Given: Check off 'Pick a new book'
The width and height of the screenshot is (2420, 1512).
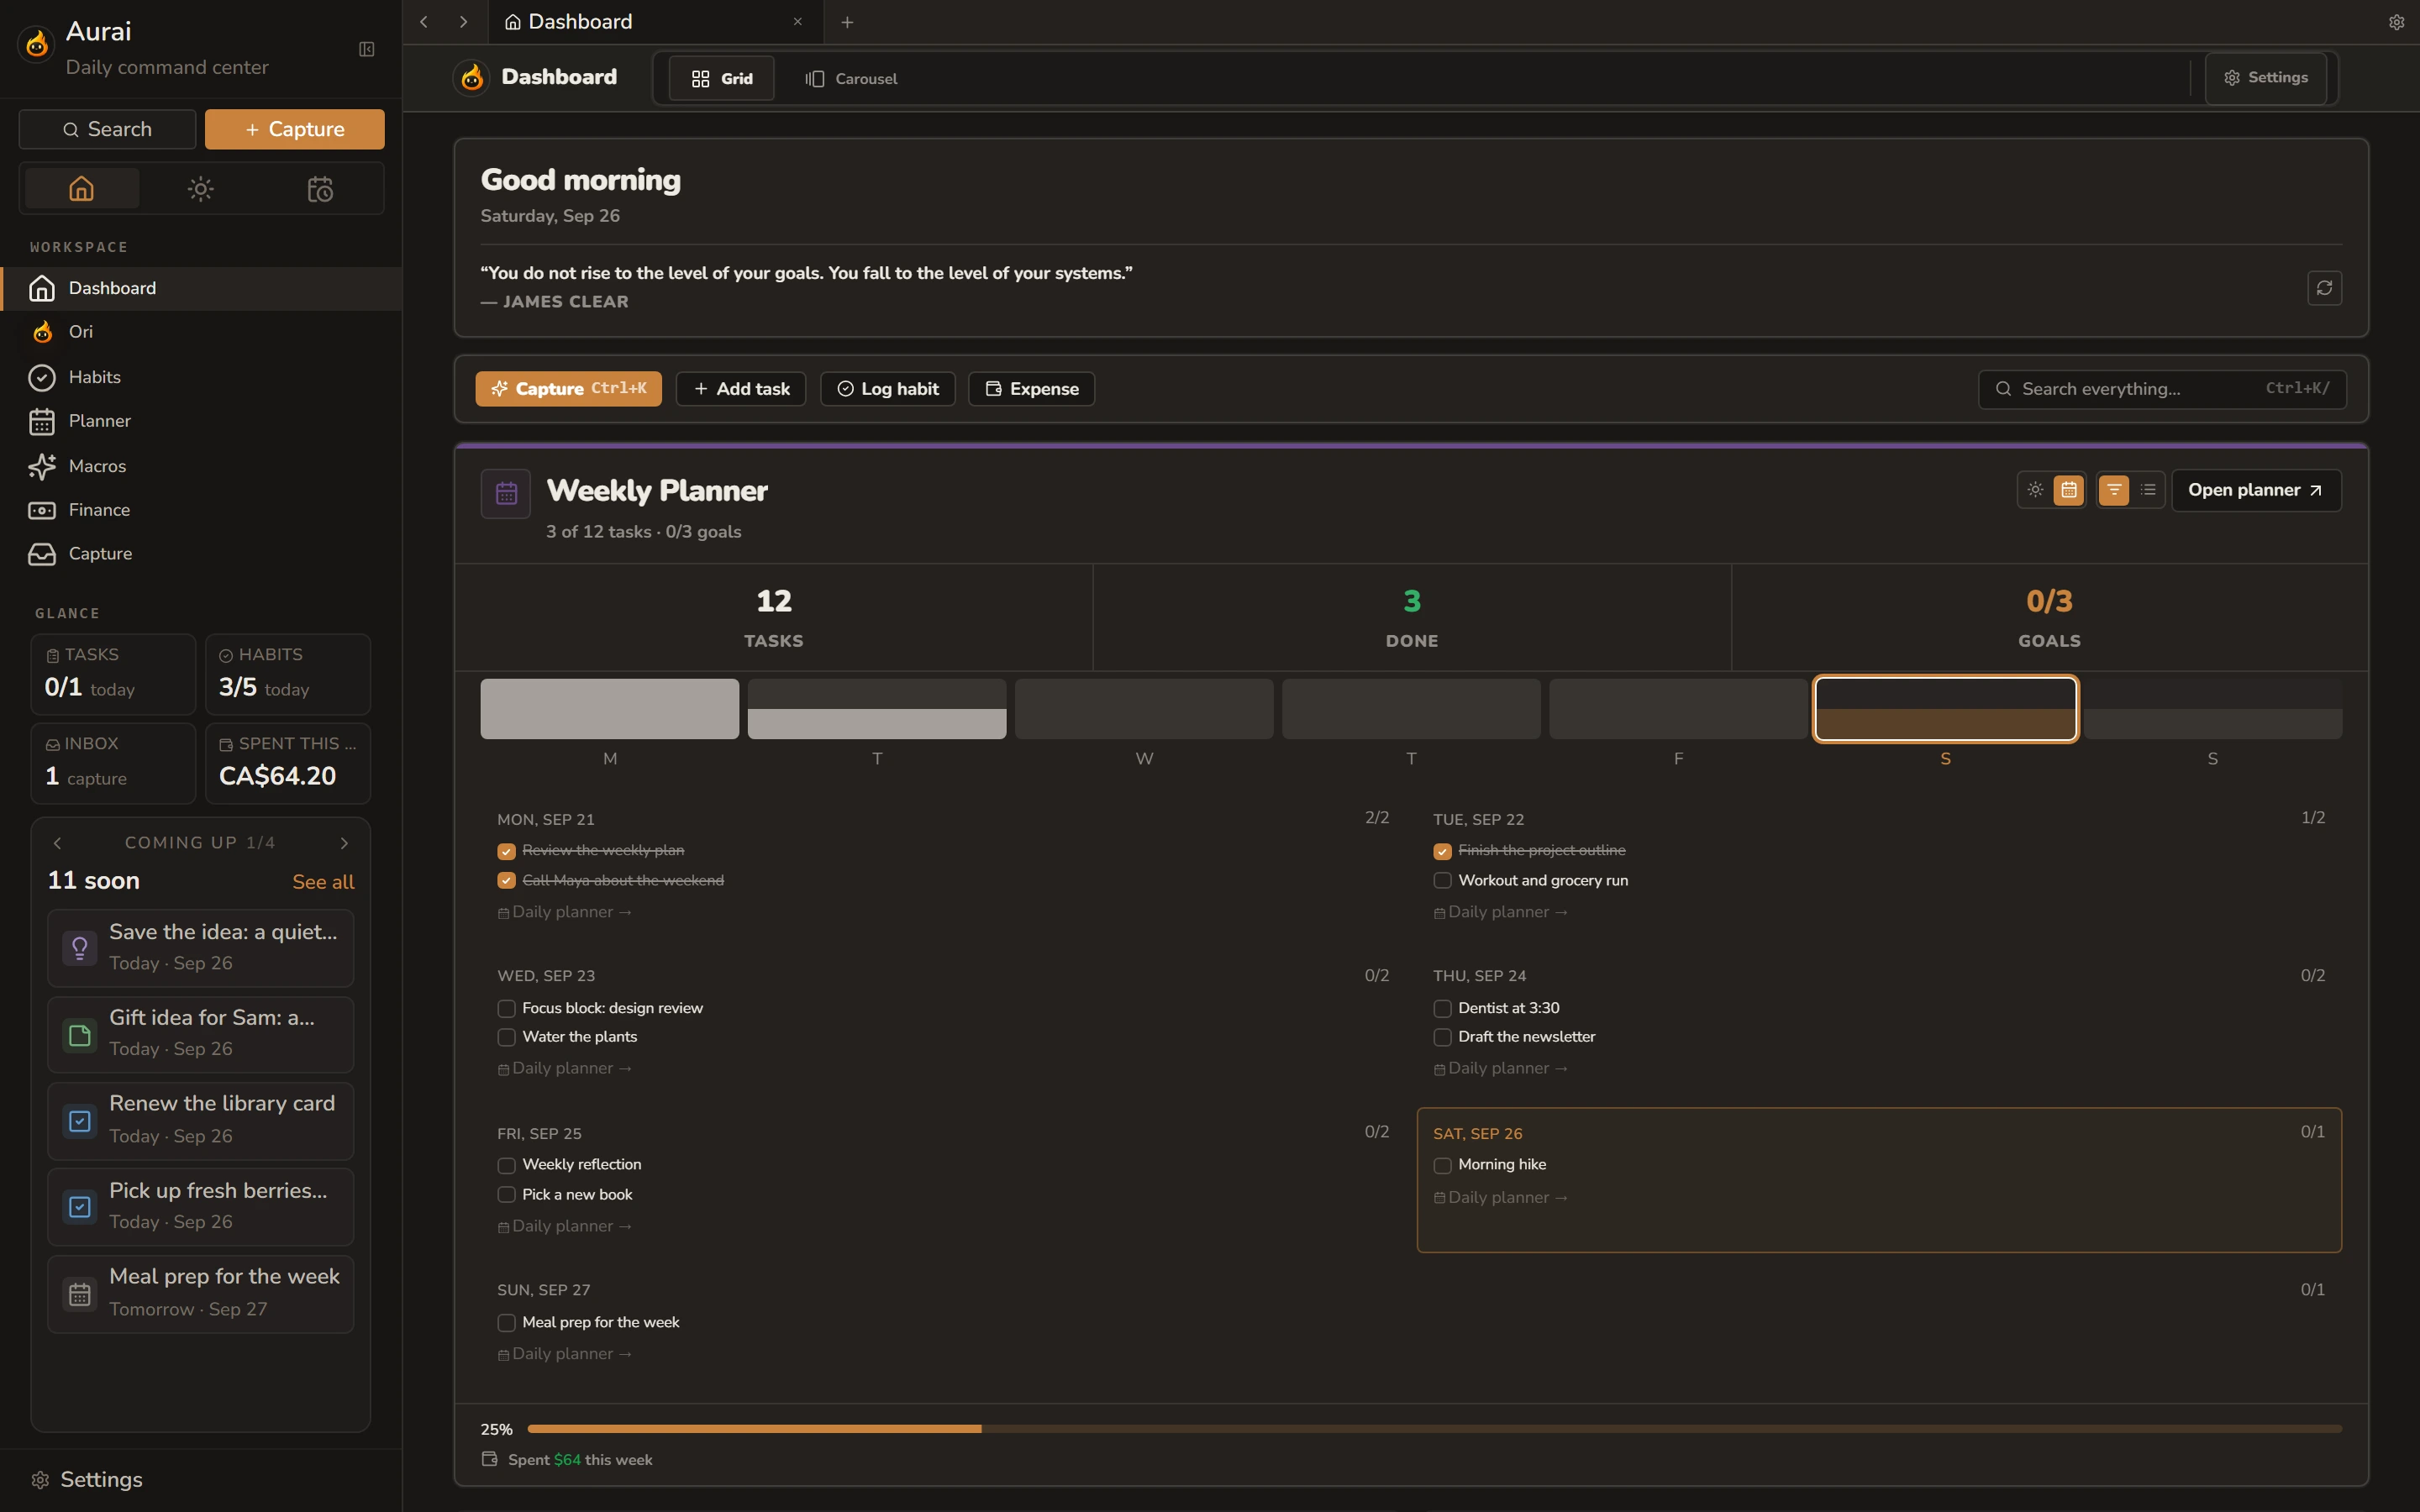Looking at the screenshot, I should [506, 1195].
